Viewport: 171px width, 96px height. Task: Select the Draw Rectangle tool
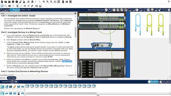[x=25, y=6]
